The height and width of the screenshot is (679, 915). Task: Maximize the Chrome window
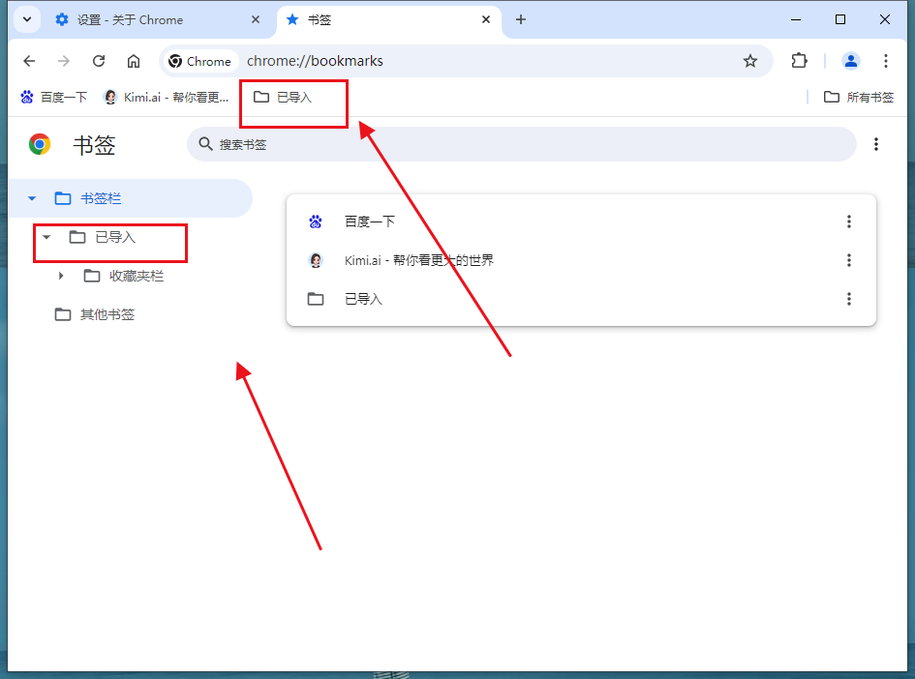[x=840, y=19]
